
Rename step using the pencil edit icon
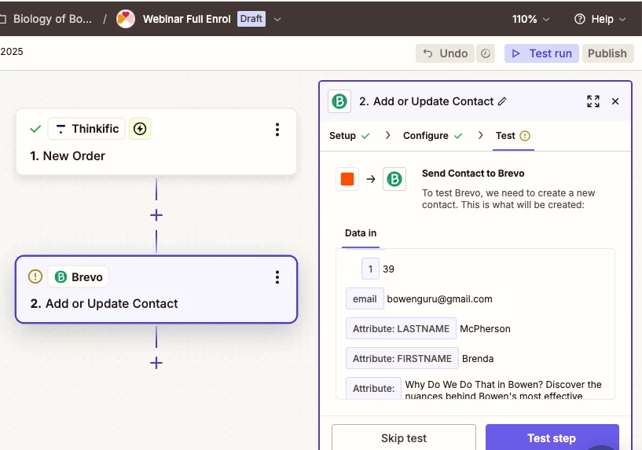point(502,101)
